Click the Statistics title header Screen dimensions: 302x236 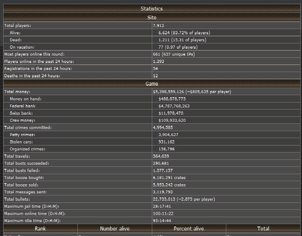point(152,8)
